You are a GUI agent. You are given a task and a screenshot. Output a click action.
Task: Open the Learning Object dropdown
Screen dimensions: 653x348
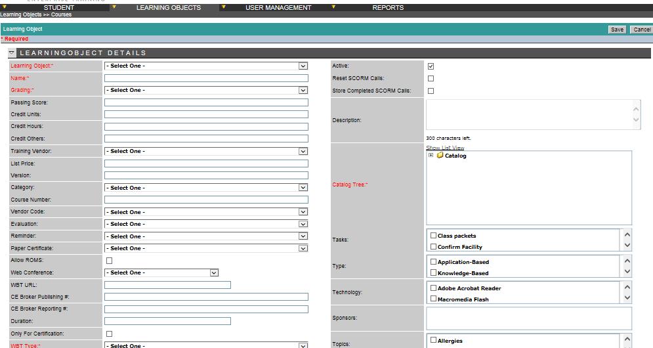pos(206,66)
